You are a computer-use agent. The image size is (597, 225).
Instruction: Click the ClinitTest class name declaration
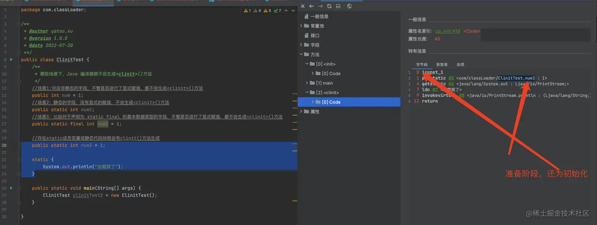point(70,60)
